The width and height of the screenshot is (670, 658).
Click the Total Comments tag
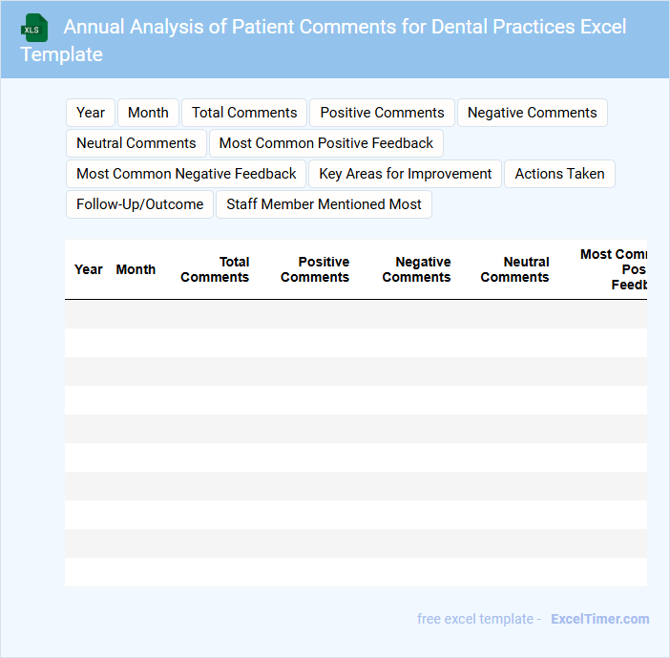(244, 113)
